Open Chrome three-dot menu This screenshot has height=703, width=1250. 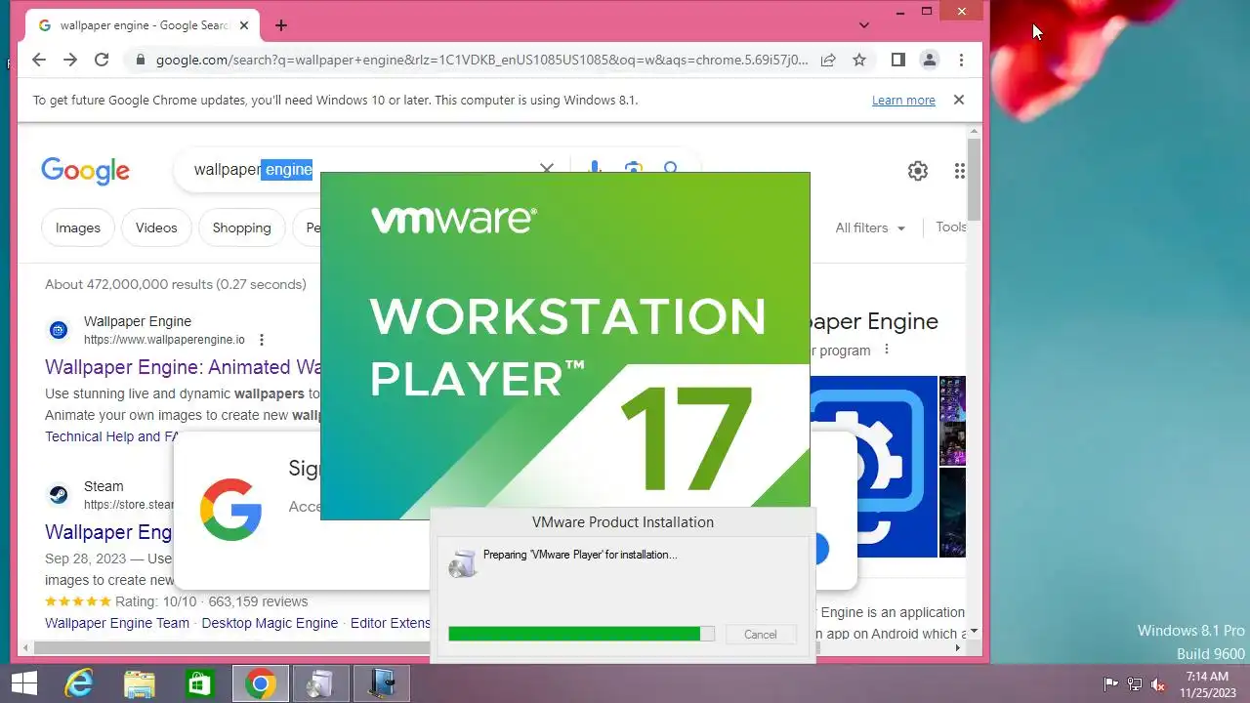point(961,60)
